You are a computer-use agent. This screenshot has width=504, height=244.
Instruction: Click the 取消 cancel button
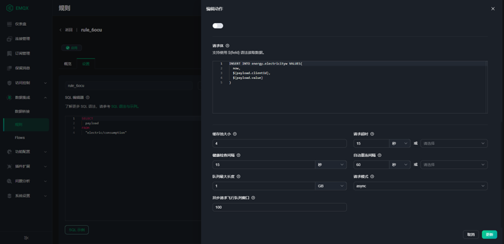coord(471,235)
